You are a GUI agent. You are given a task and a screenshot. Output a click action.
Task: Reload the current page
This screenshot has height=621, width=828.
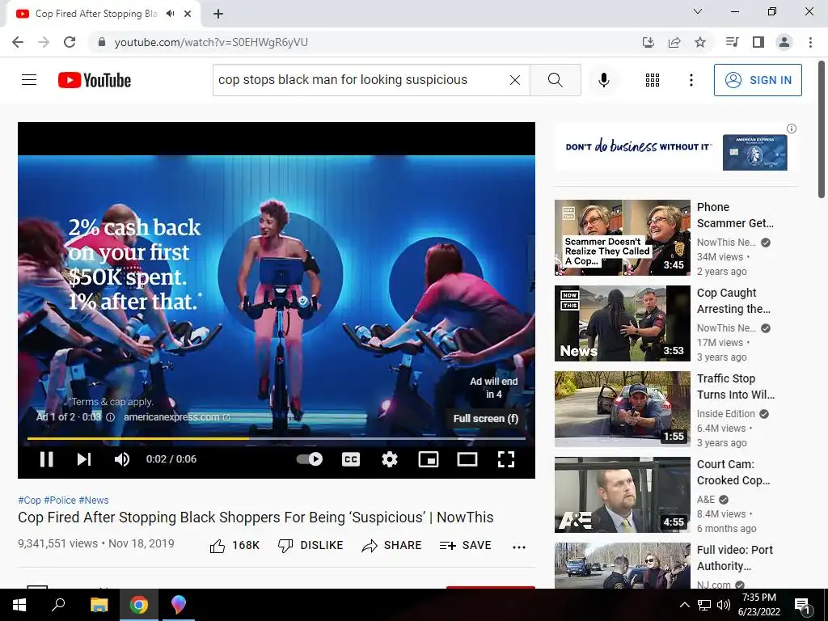click(x=70, y=42)
